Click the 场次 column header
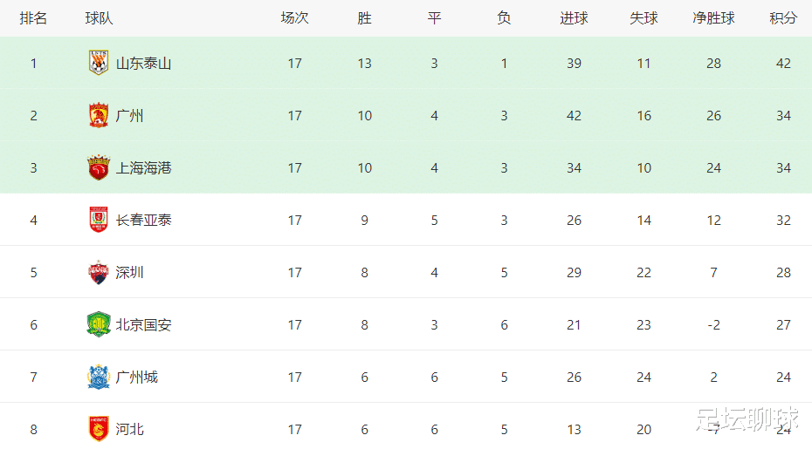 294,18
